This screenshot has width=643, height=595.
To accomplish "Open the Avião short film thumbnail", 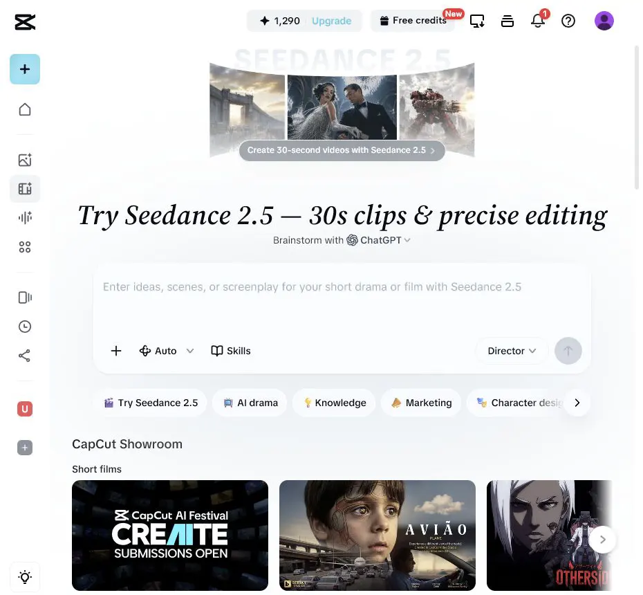I will (378, 535).
